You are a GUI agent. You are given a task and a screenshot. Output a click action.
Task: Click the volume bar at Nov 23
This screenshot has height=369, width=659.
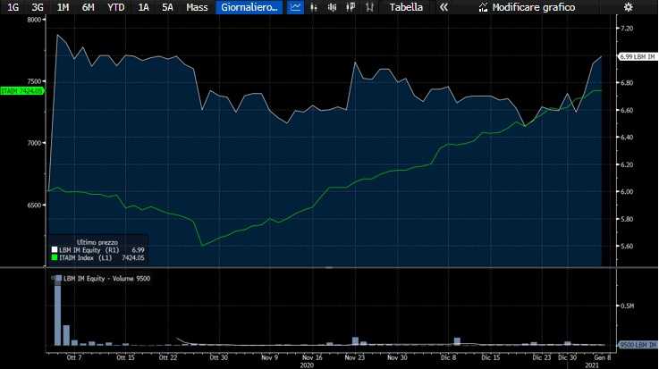355,341
